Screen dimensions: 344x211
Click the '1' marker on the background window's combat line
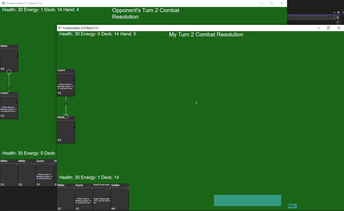tap(9, 88)
